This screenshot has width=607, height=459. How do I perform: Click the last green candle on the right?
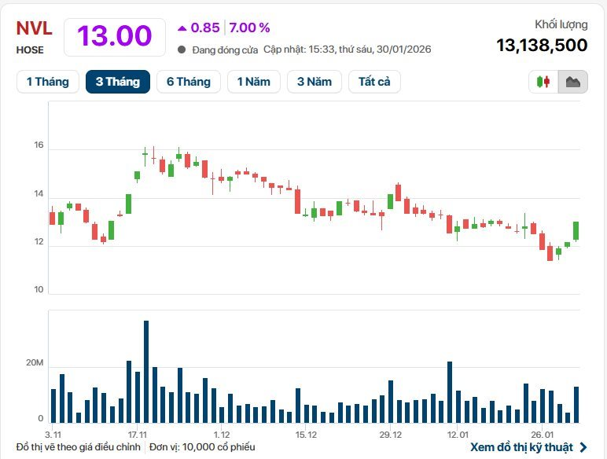click(x=576, y=230)
